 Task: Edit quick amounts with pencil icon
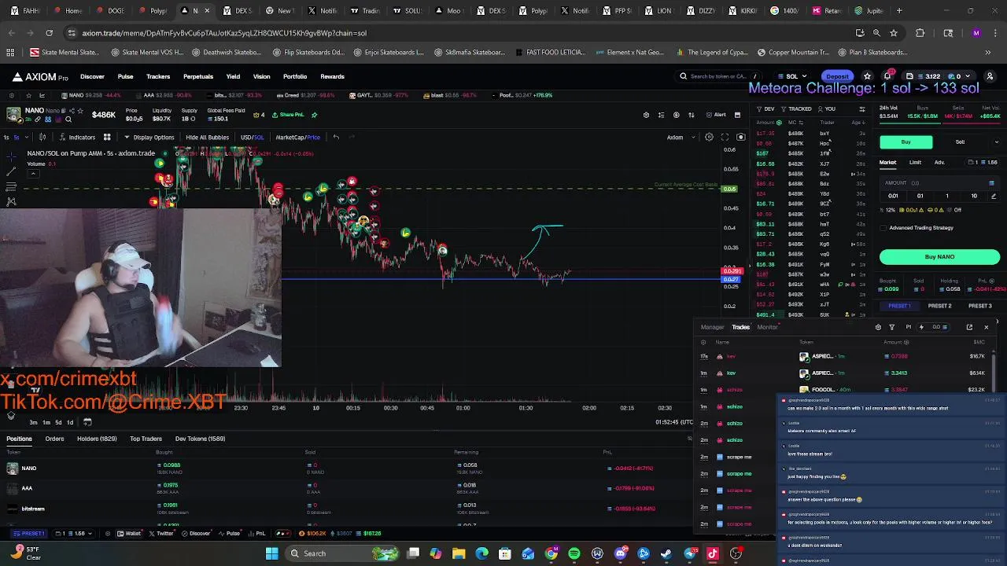pyautogui.click(x=994, y=196)
